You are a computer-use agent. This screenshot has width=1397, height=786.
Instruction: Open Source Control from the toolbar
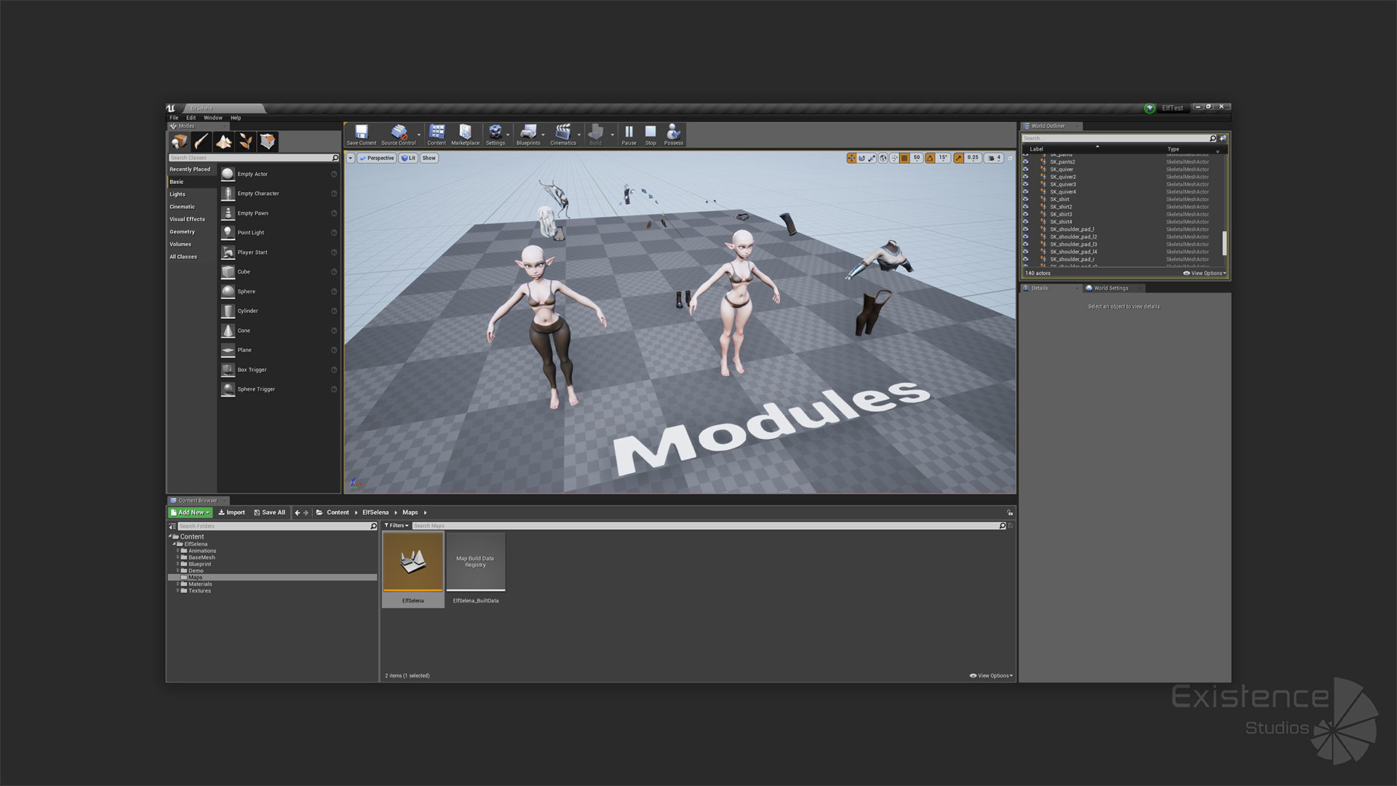398,134
